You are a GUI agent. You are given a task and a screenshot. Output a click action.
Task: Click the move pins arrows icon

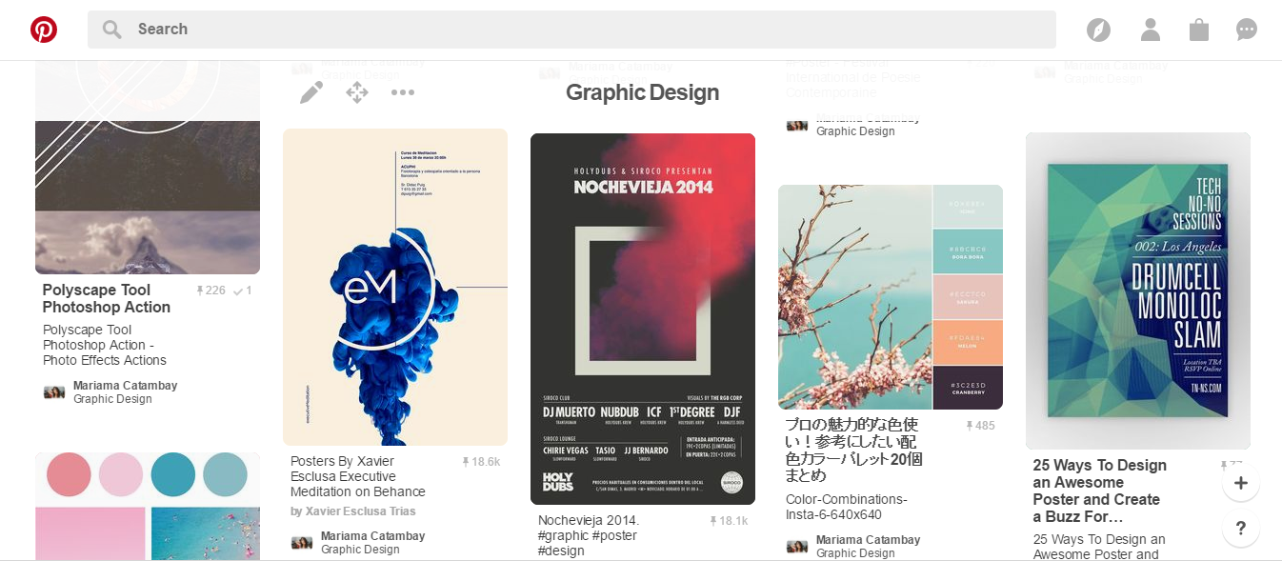[357, 92]
